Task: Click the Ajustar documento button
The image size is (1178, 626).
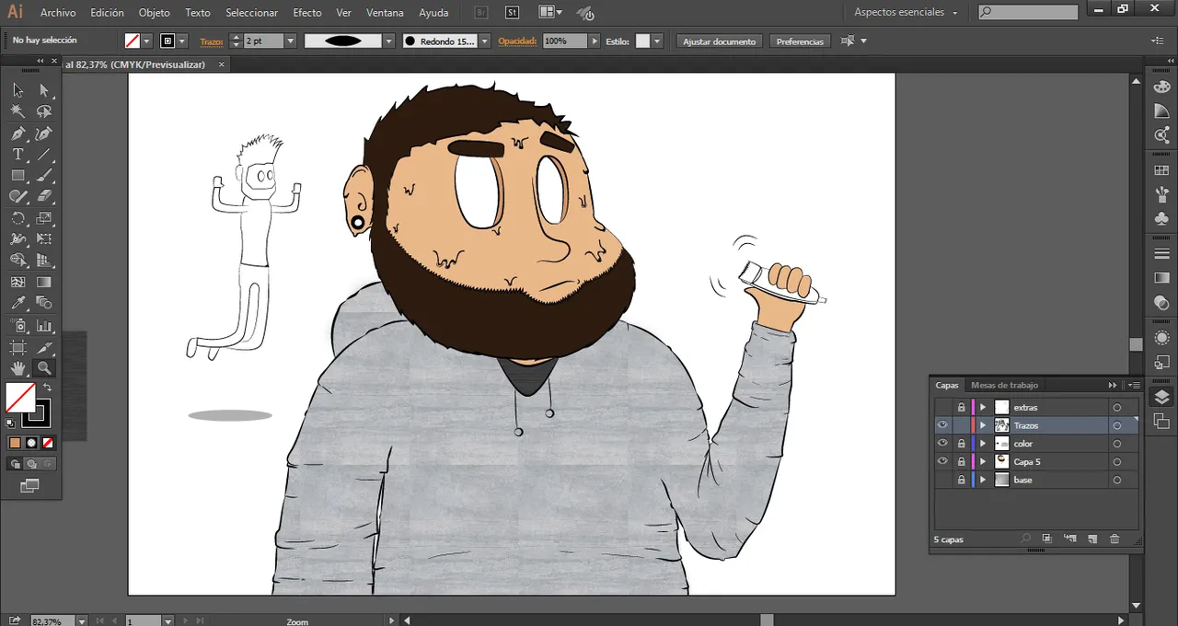Action: click(x=719, y=41)
